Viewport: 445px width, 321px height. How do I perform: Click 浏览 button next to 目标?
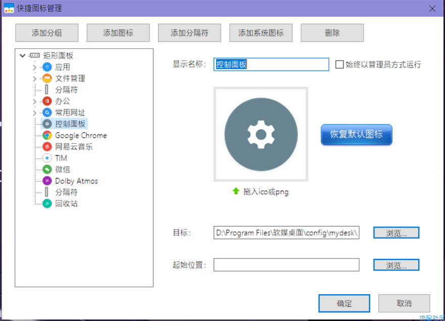[396, 233]
